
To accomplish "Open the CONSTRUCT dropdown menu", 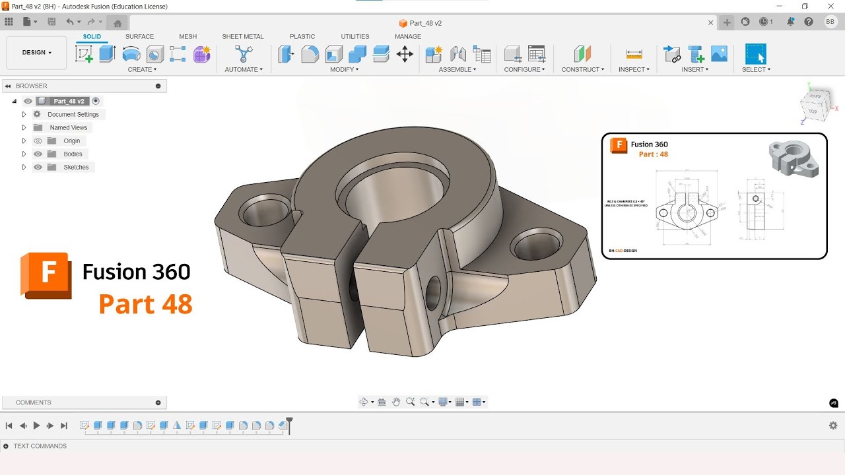I will tap(583, 69).
